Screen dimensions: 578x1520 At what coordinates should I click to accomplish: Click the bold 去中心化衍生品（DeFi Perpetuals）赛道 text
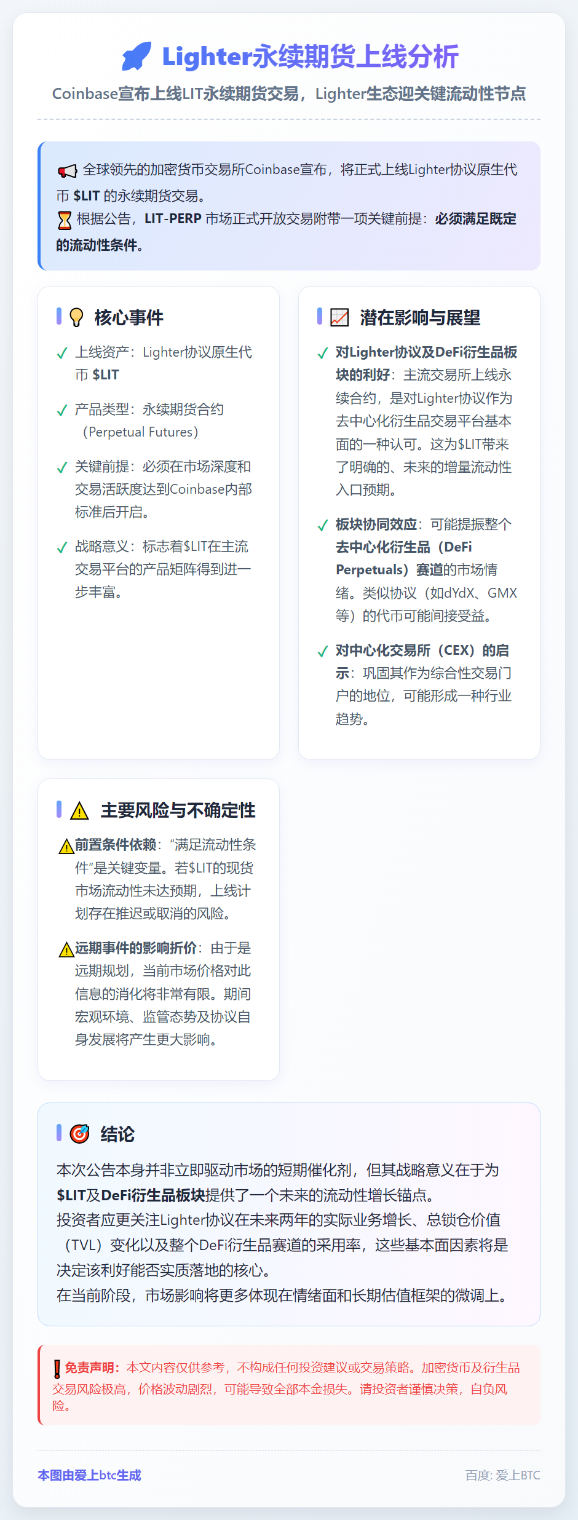[404, 558]
